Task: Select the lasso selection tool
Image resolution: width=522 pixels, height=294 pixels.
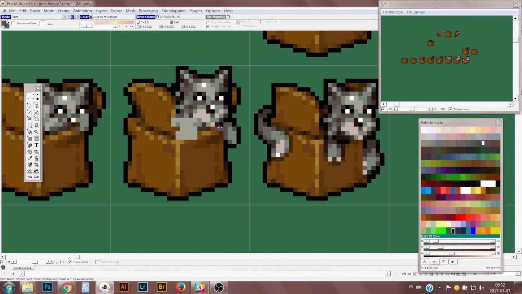Action: (36, 125)
